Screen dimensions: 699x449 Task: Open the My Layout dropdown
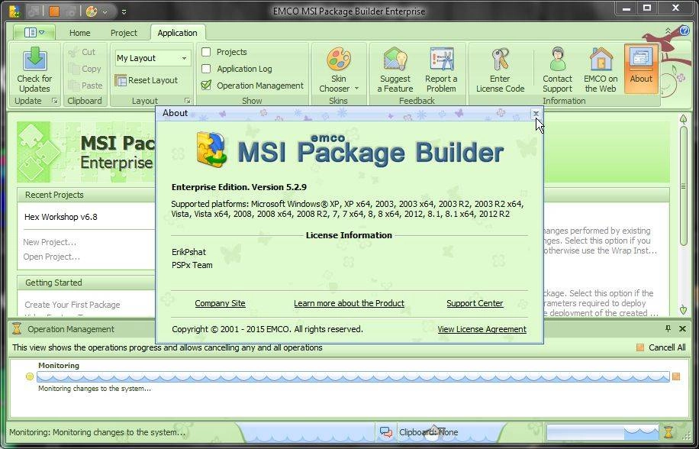[184, 58]
